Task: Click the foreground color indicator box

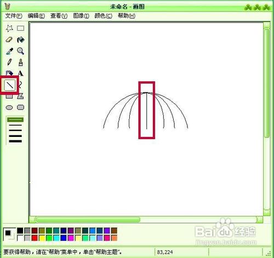Action: [x=8, y=233]
